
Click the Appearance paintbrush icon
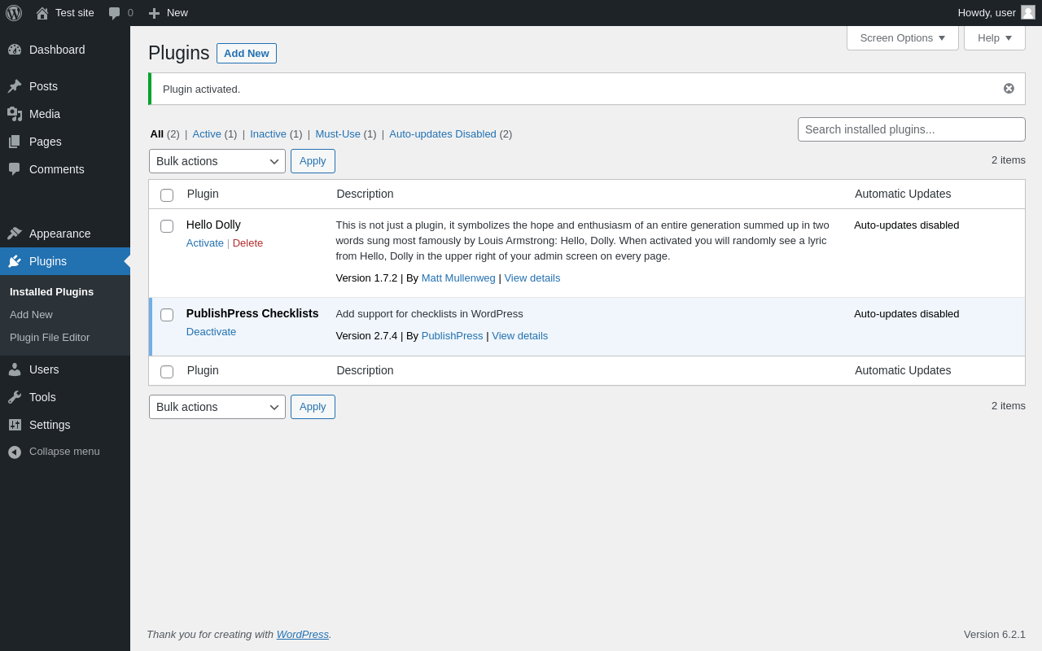coord(15,234)
